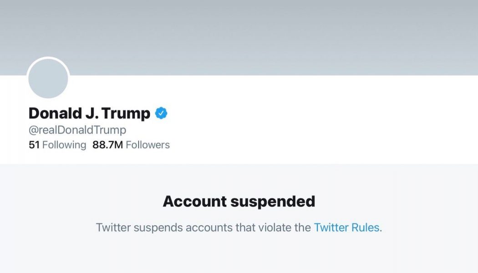Open the profile avatar placeholder circle

tap(48, 78)
